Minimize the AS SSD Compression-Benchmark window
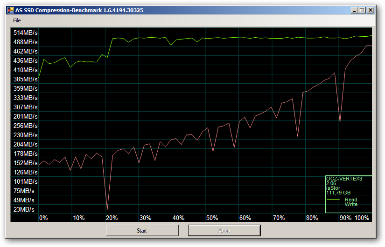This screenshot has width=385, height=247. click(354, 10)
